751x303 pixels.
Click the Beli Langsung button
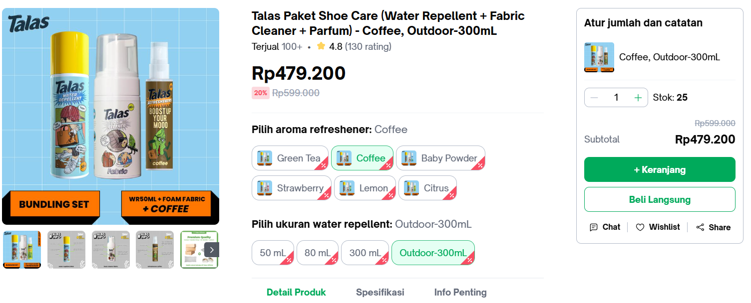(x=659, y=199)
